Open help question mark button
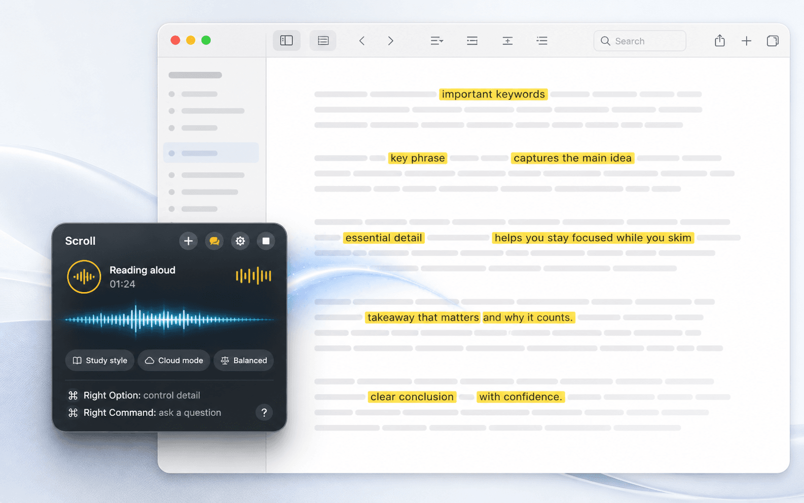The width and height of the screenshot is (804, 503). tap(264, 413)
